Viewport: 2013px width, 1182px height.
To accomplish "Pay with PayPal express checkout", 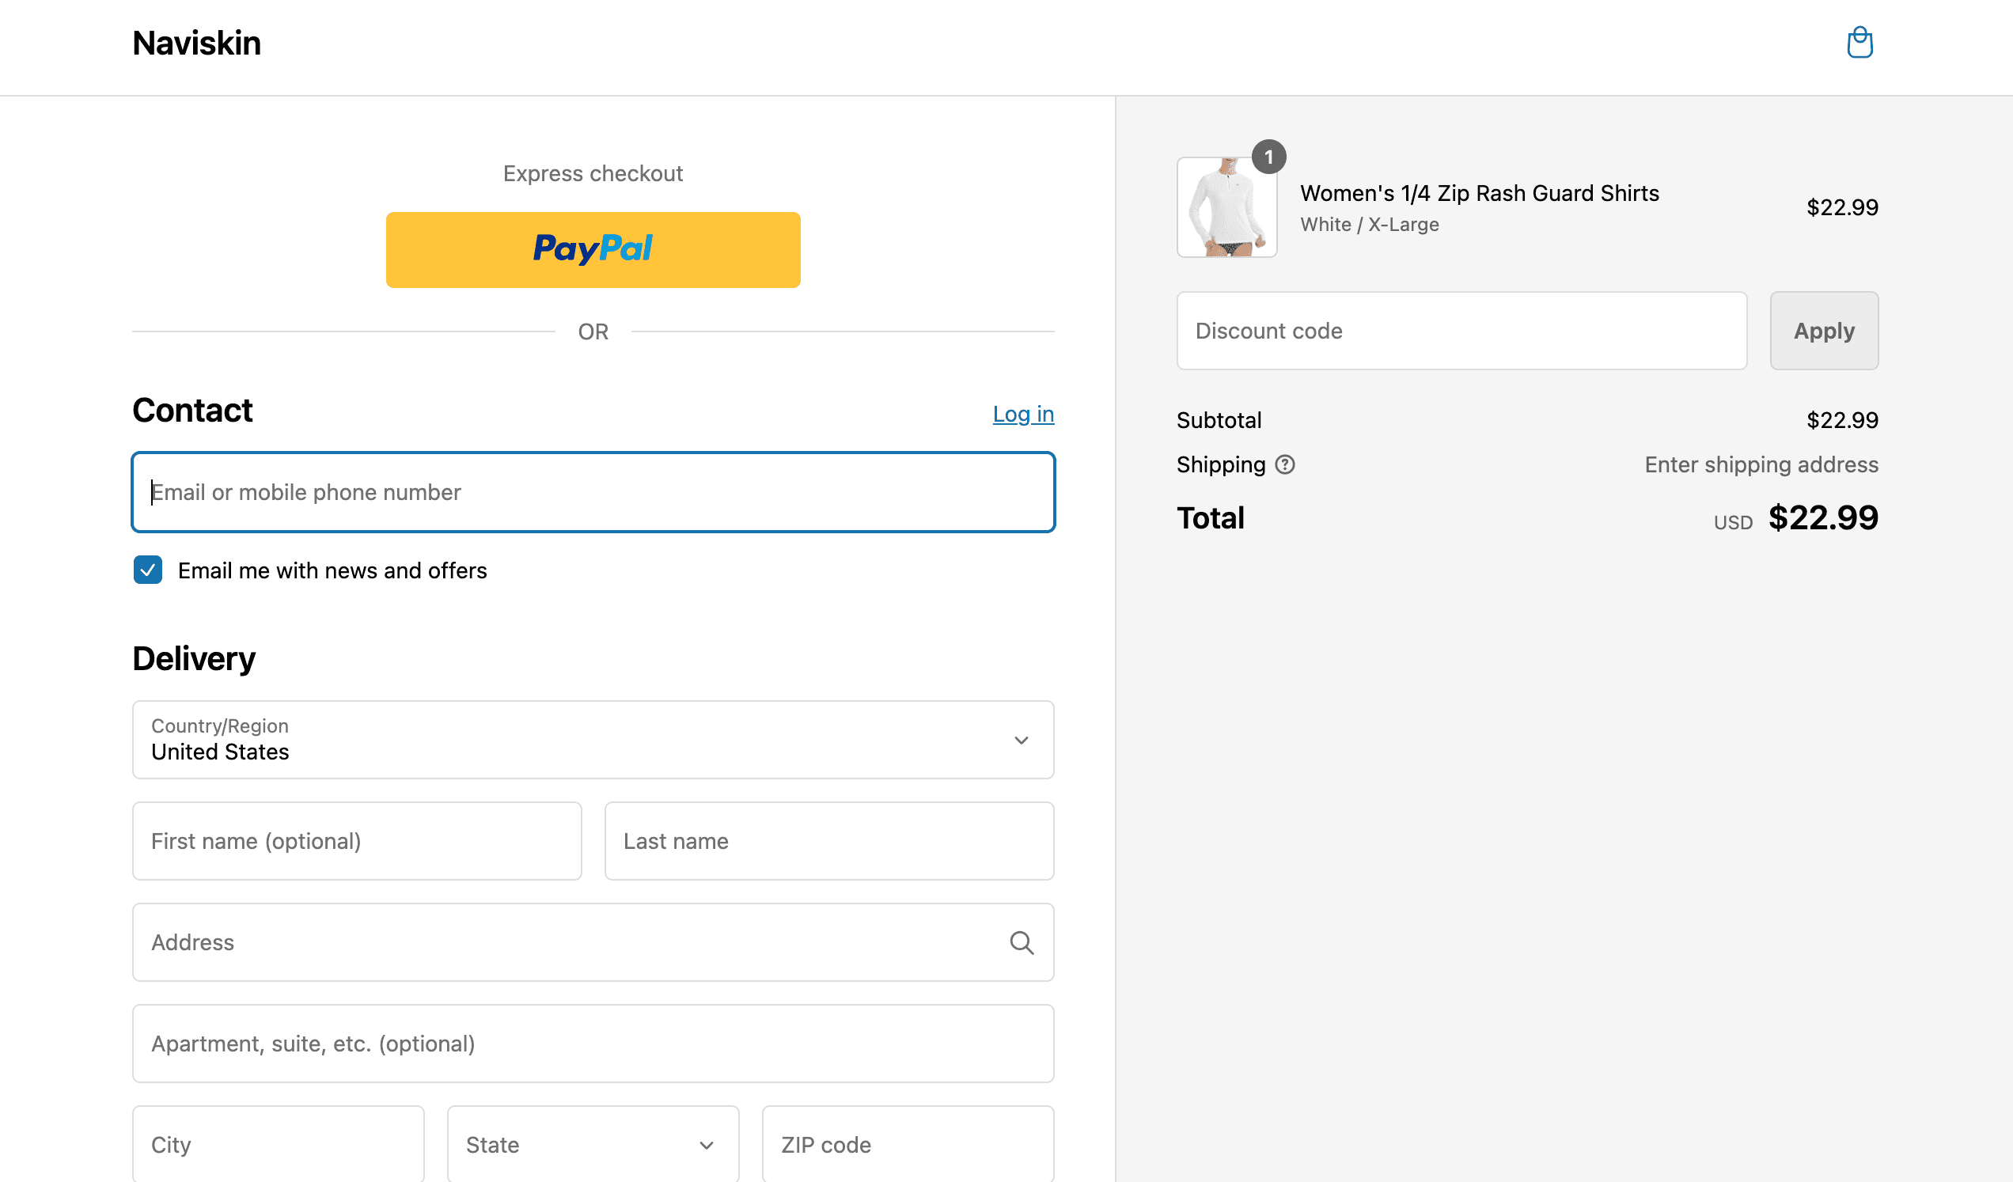I will [593, 250].
